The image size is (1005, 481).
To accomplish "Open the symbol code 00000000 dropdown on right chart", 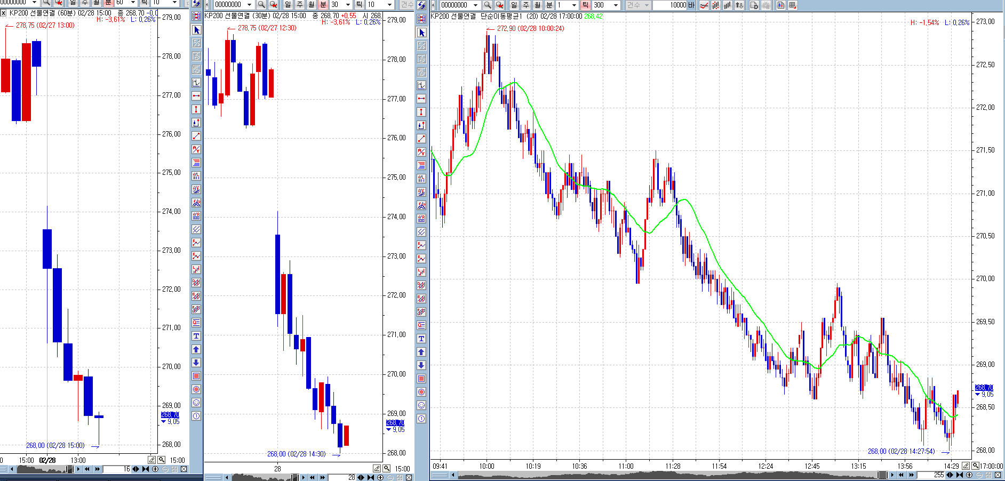I will click(475, 5).
